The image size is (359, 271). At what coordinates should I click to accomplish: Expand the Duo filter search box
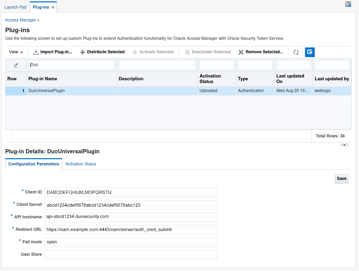71,65
